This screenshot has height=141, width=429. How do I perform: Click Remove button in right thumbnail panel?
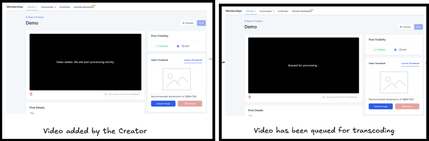click(407, 107)
